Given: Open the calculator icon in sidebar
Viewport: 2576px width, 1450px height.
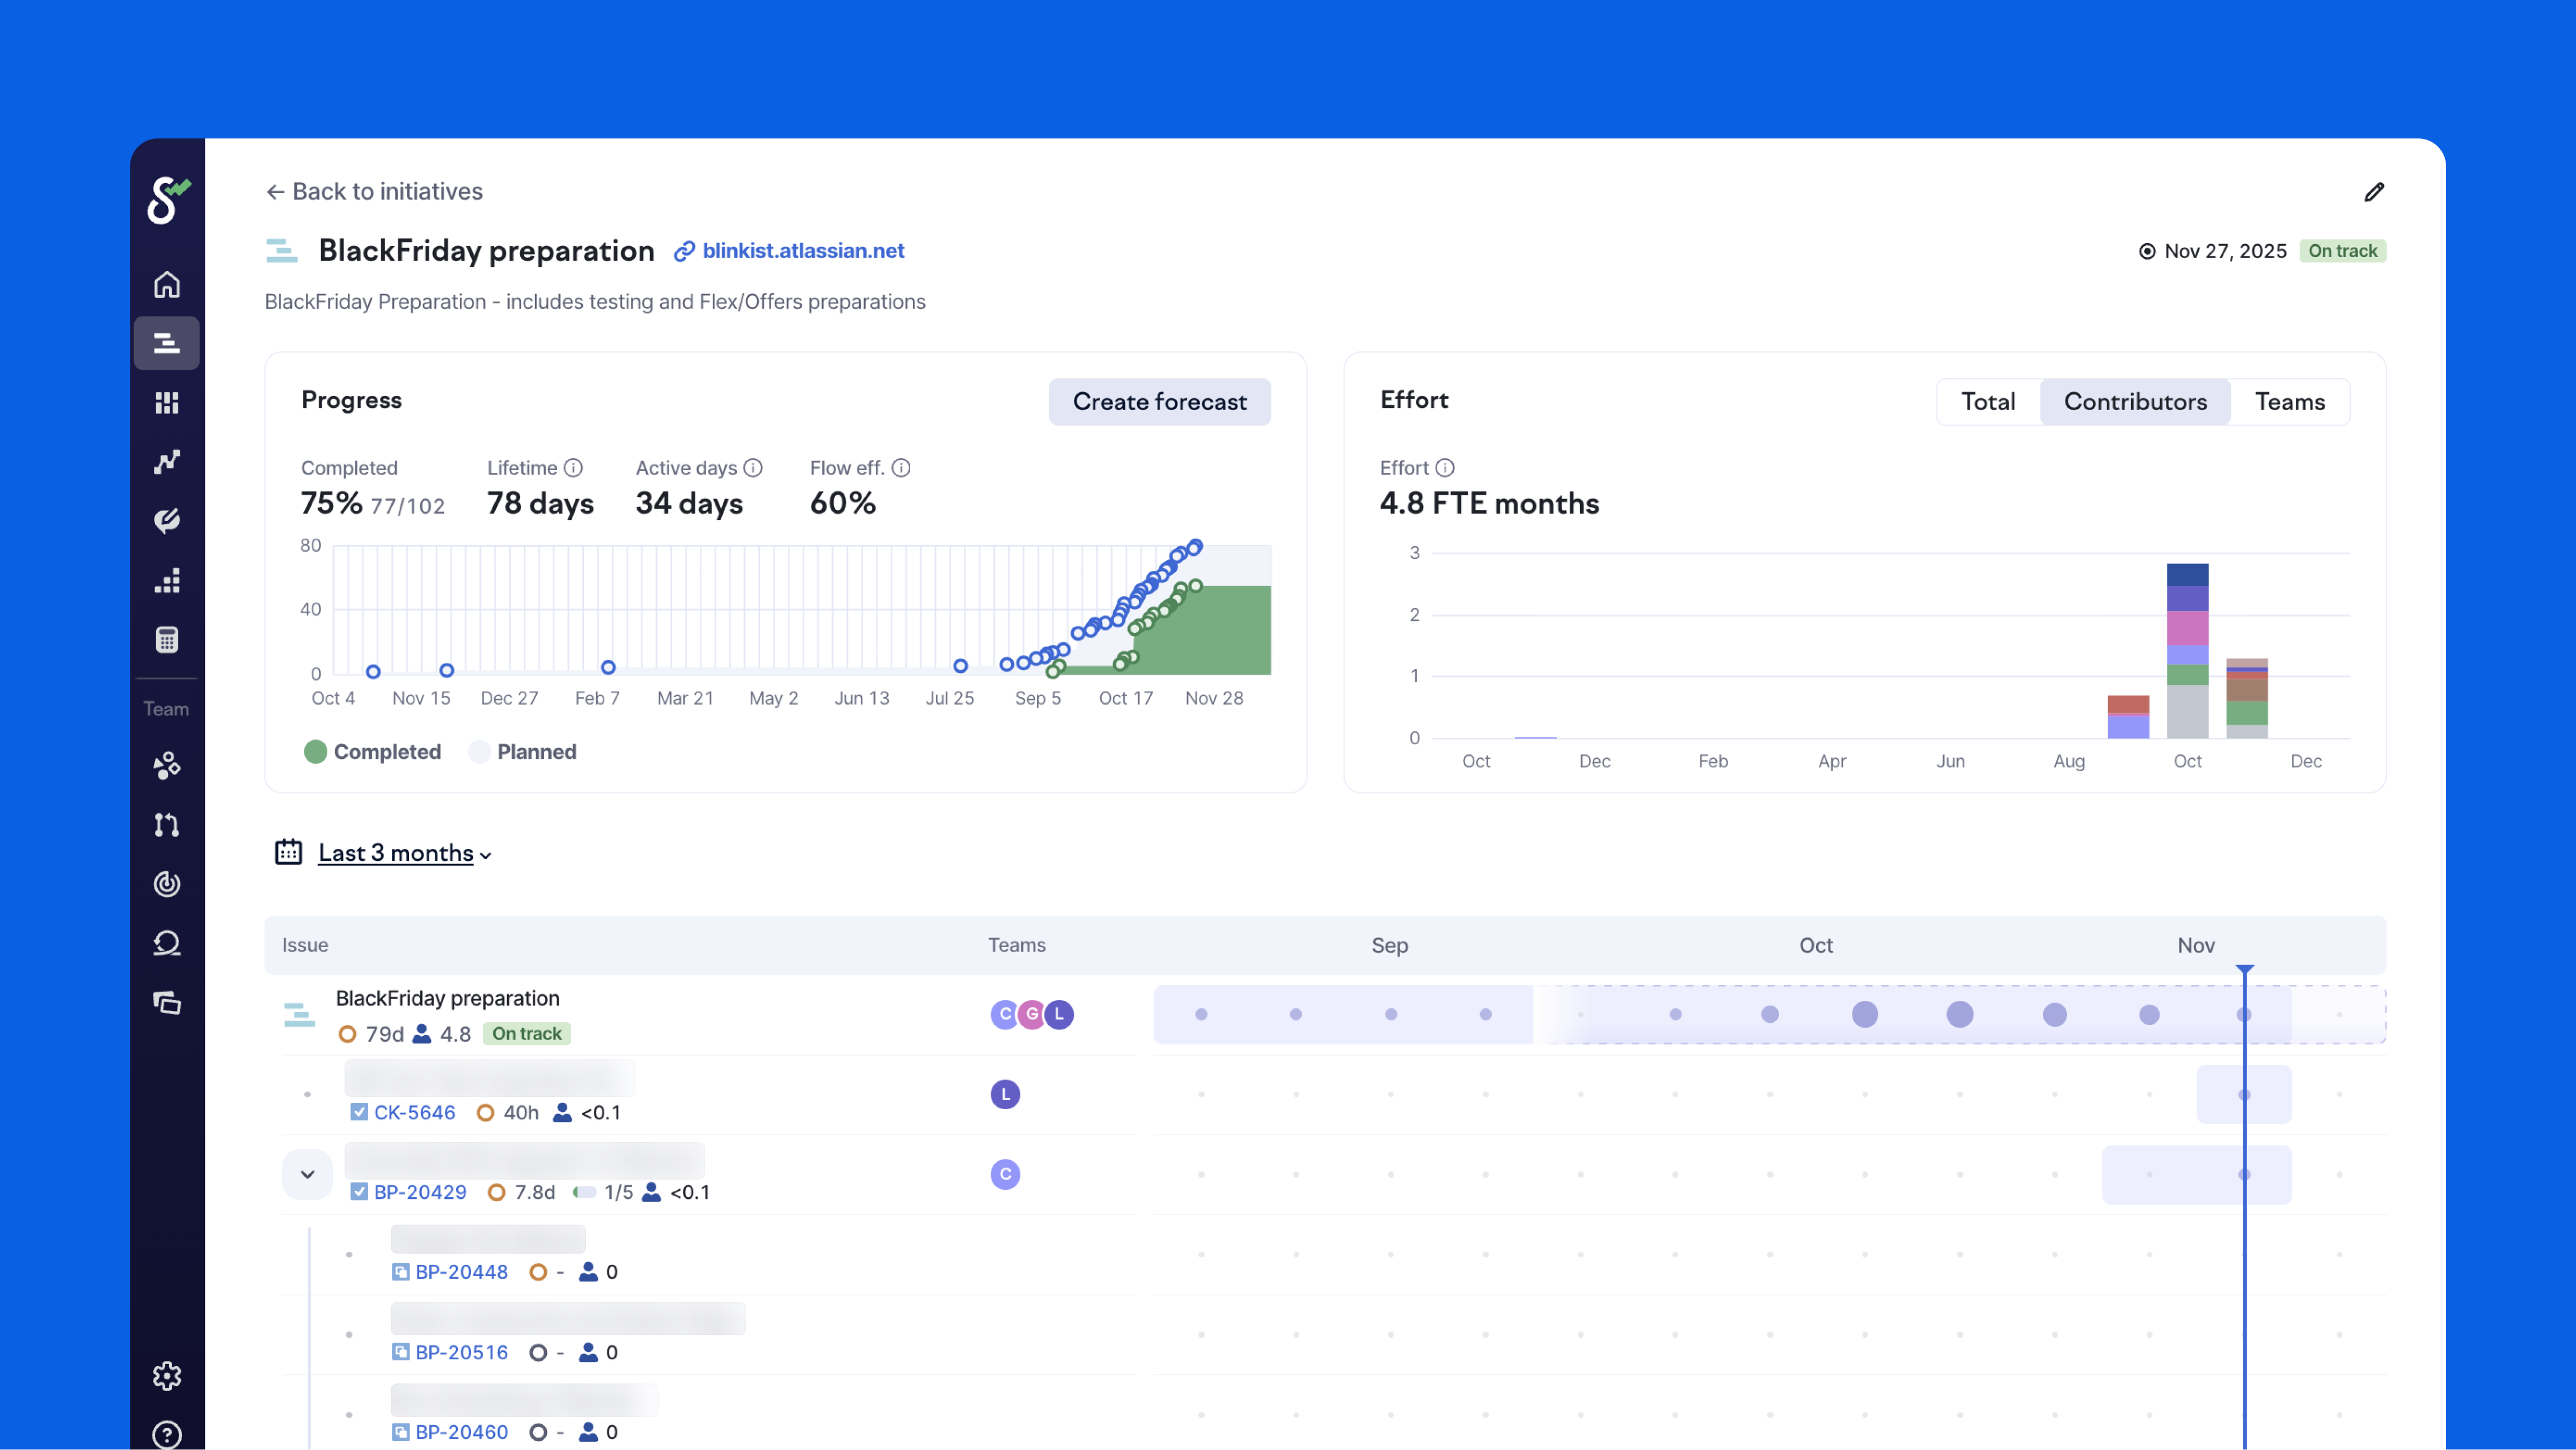Looking at the screenshot, I should 167,640.
